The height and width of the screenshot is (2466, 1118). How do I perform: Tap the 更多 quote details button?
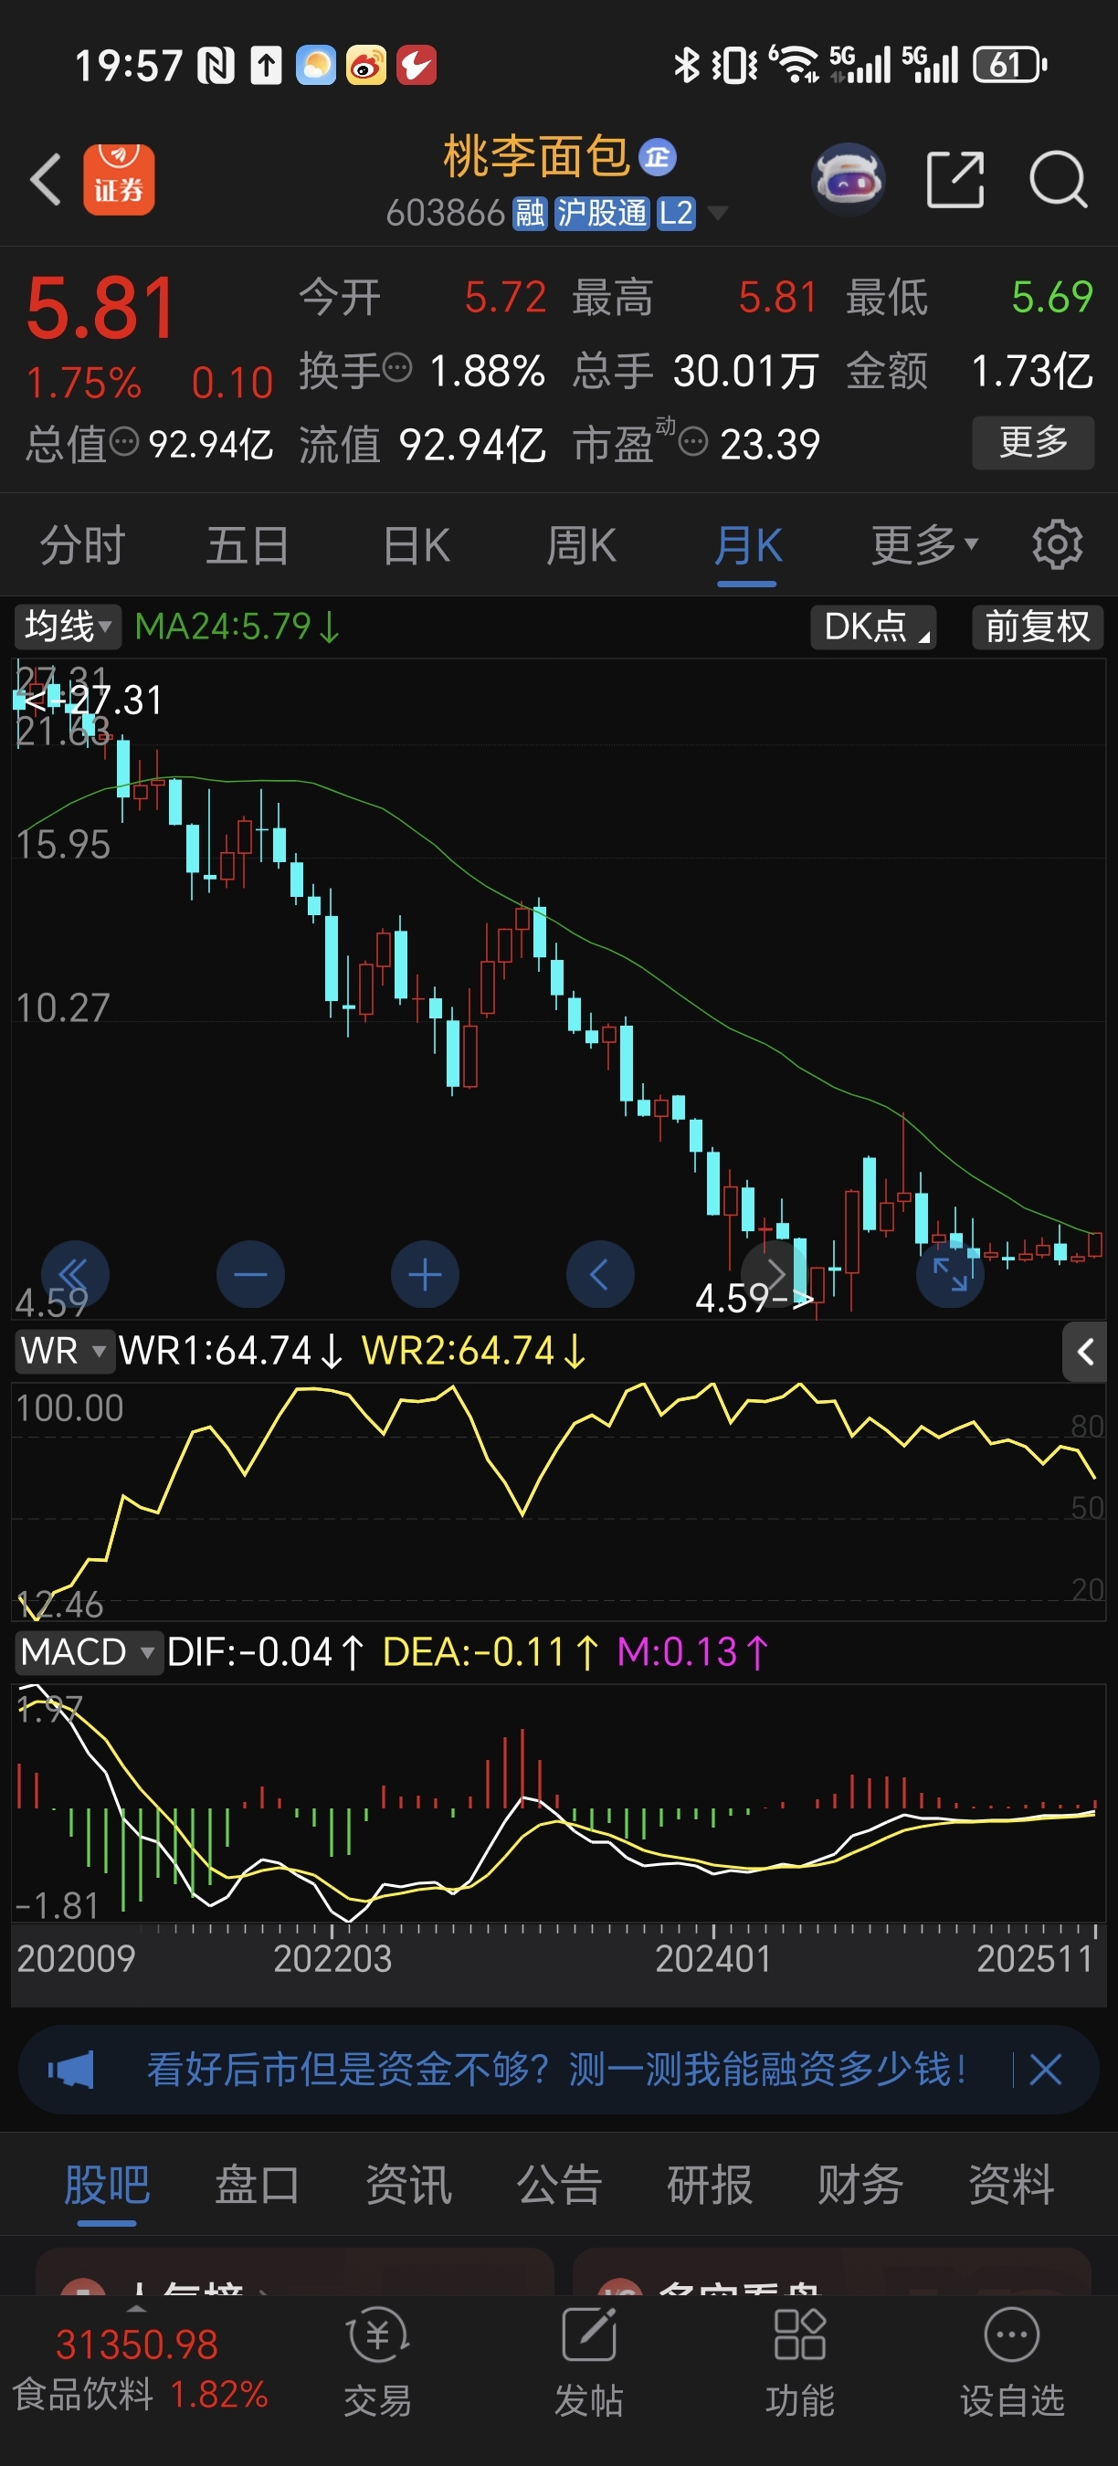pos(1033,442)
